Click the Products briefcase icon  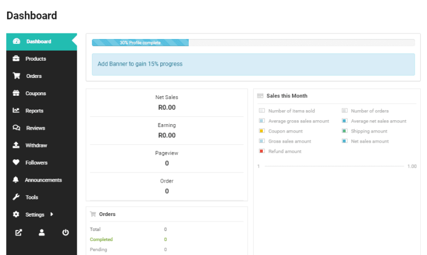(x=16, y=59)
